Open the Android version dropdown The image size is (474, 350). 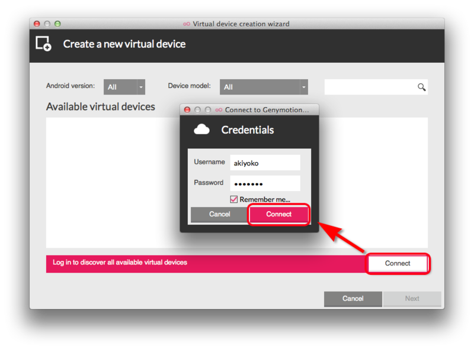click(124, 87)
